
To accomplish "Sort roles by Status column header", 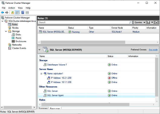I will [77, 28].
